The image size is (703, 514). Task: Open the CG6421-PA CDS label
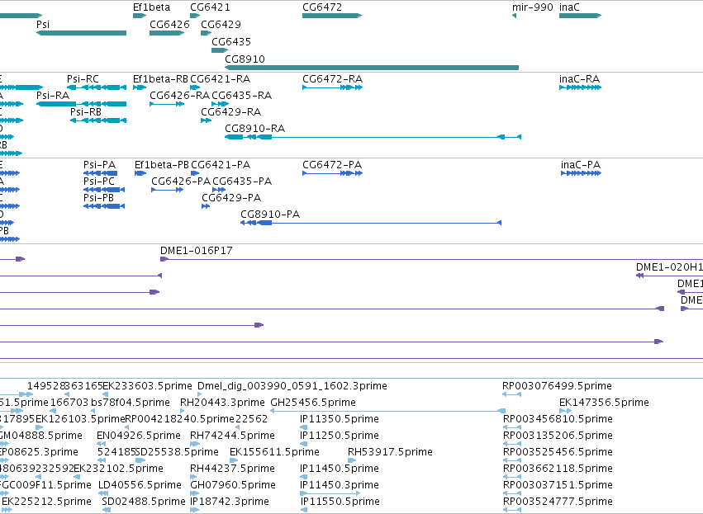click(x=221, y=165)
